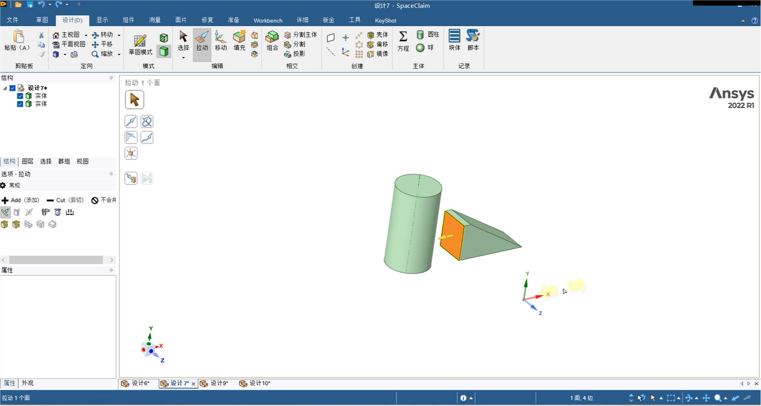Toggle the 设计7* root checkbox in tree
761x406 pixels.
click(x=13, y=88)
